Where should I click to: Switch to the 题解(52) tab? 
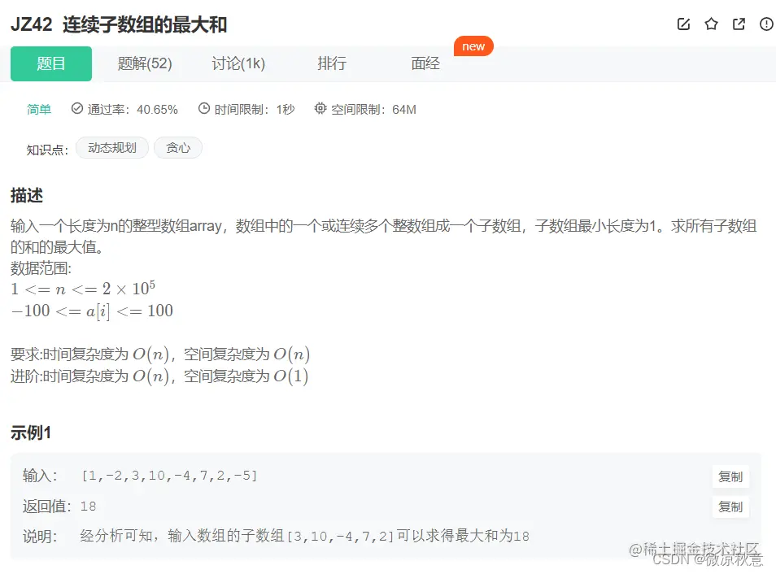144,63
